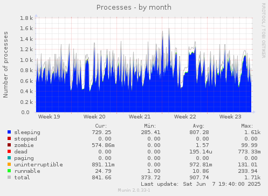268x196 pixels.
Task: Click the 'Cur:' column header
Action: [101, 126]
